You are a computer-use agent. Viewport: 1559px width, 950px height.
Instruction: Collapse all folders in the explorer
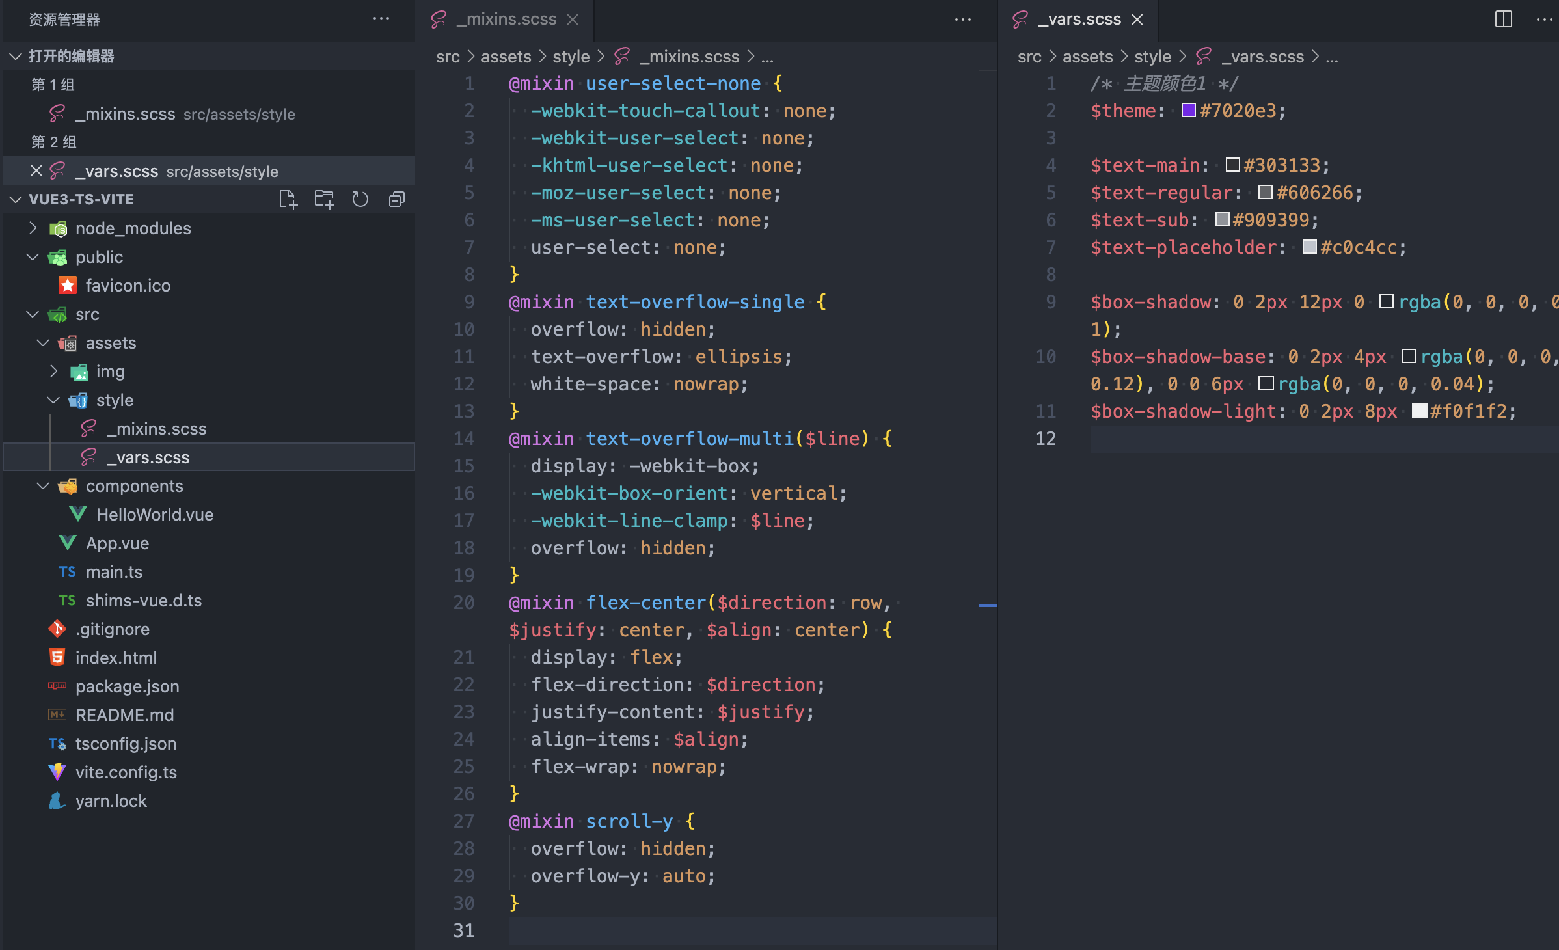pyautogui.click(x=397, y=199)
